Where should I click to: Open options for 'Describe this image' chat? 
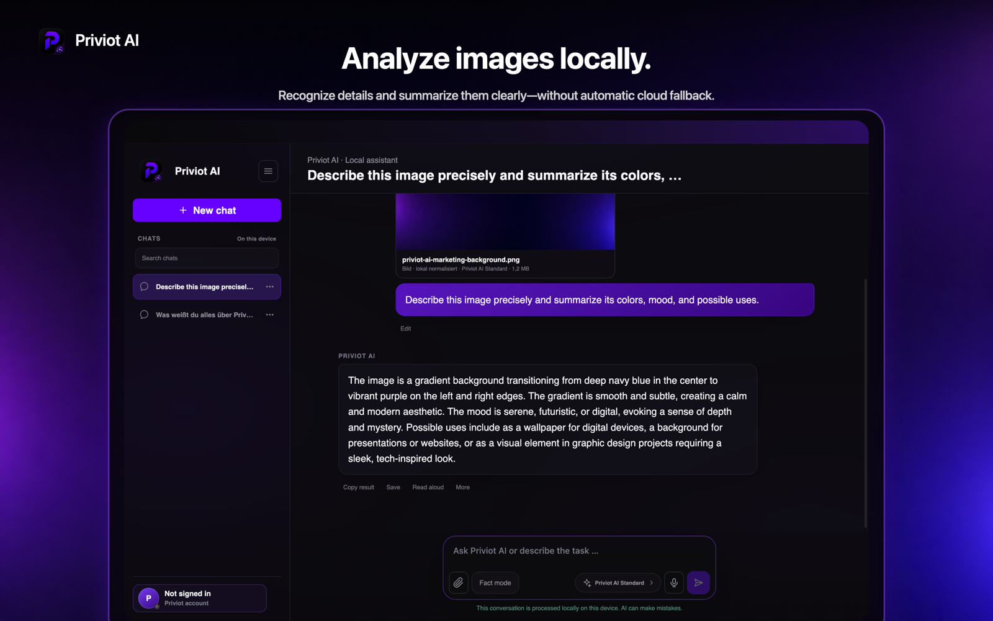click(270, 287)
